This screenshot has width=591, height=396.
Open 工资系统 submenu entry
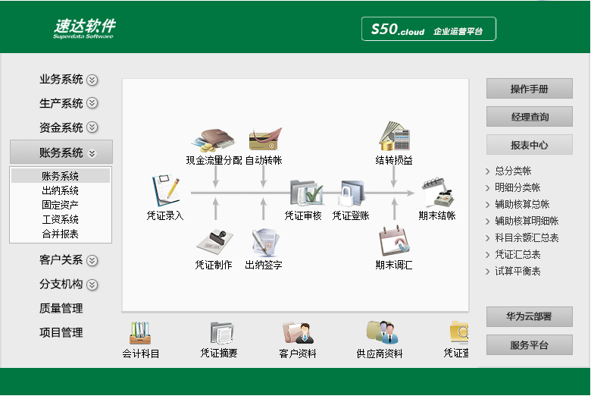61,219
